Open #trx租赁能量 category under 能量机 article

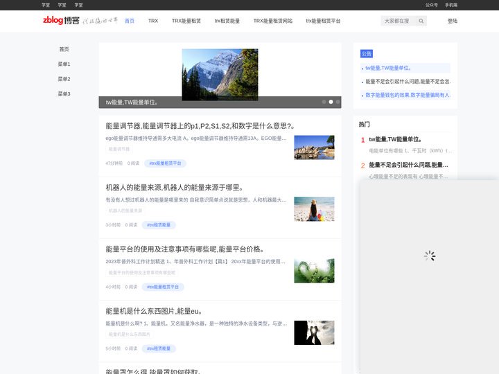(x=159, y=348)
